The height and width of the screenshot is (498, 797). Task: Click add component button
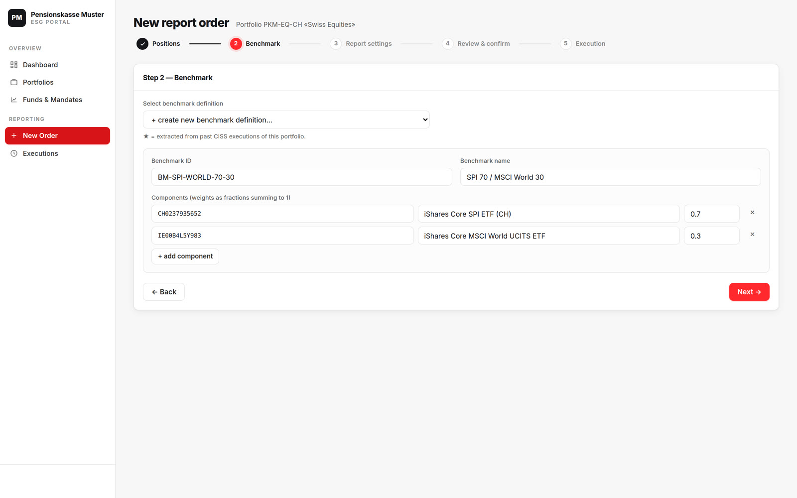185,256
